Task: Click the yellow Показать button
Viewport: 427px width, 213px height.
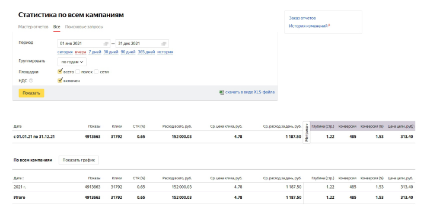Action: 31,93
